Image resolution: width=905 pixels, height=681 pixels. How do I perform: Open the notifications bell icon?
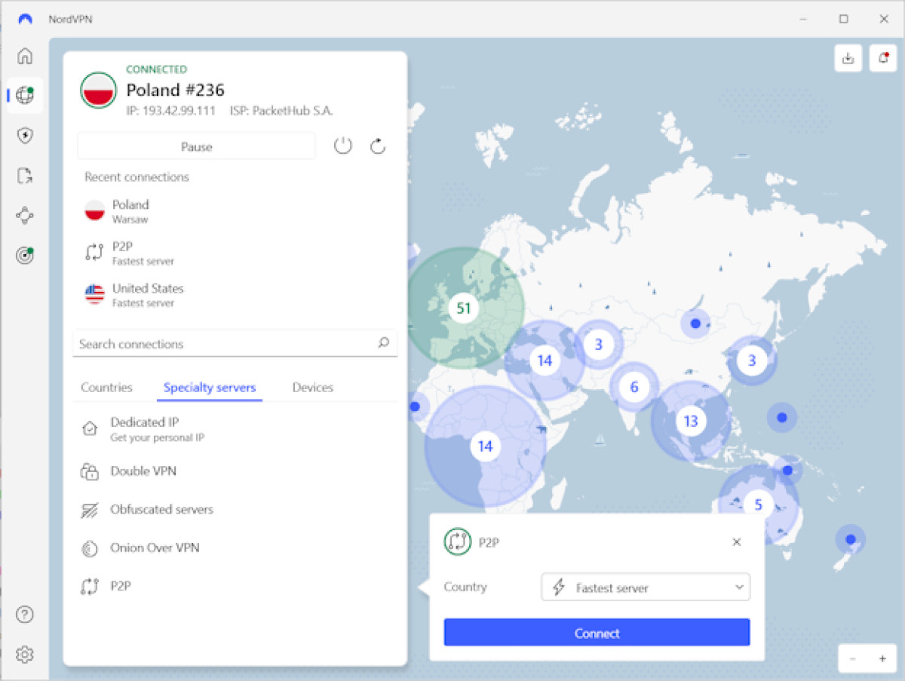883,58
